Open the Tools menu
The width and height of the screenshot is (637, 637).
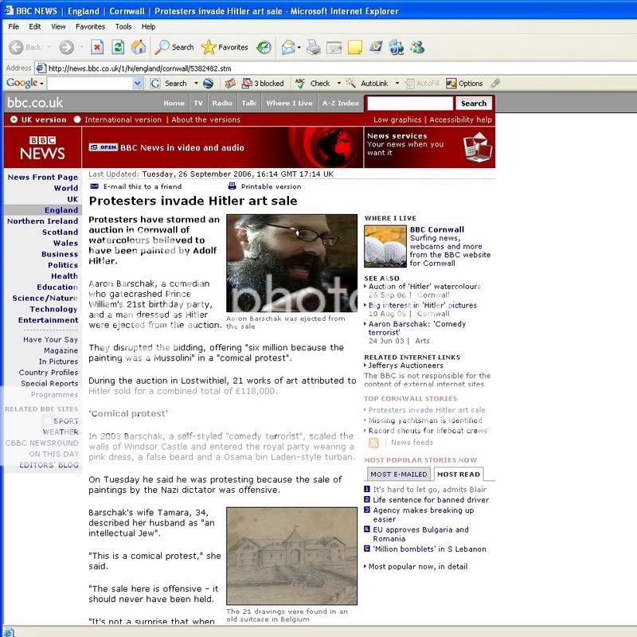(123, 26)
